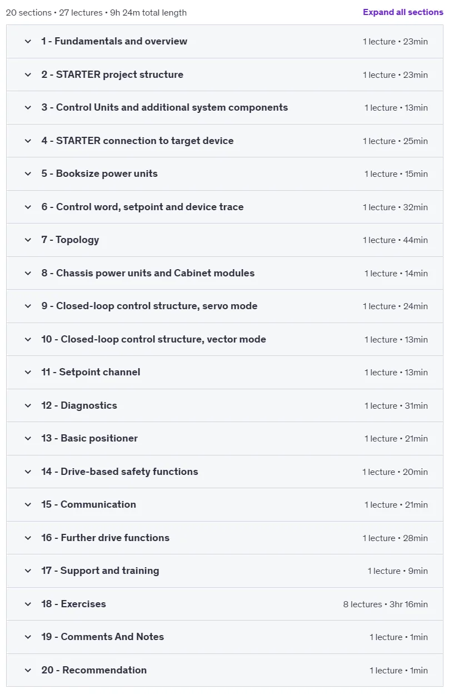This screenshot has height=694, width=449.
Task: Select the Communication section title
Action: click(x=88, y=504)
